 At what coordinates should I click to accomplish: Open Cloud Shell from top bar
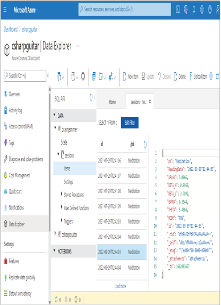[x=177, y=9]
